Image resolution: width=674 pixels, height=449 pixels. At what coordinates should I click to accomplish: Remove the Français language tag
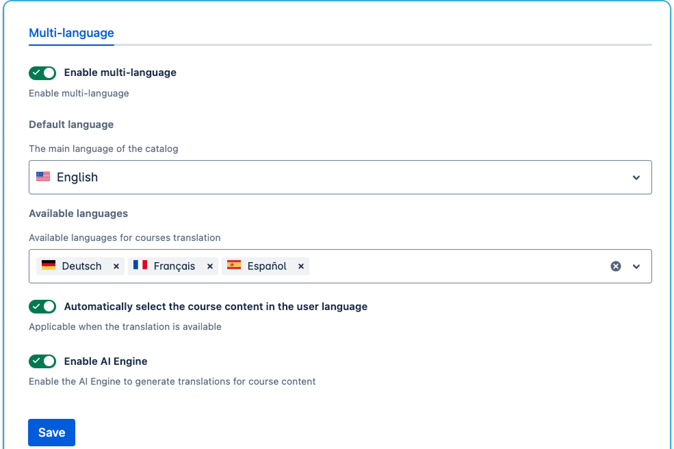coord(210,266)
